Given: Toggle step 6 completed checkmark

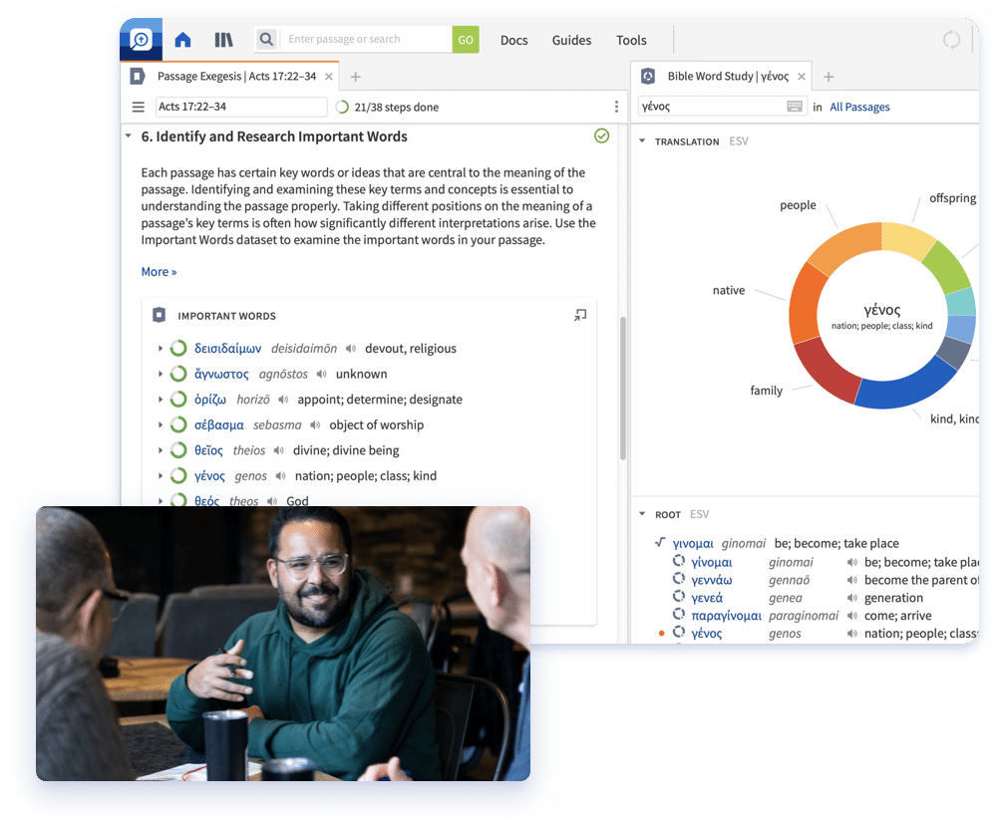Looking at the screenshot, I should pyautogui.click(x=601, y=136).
